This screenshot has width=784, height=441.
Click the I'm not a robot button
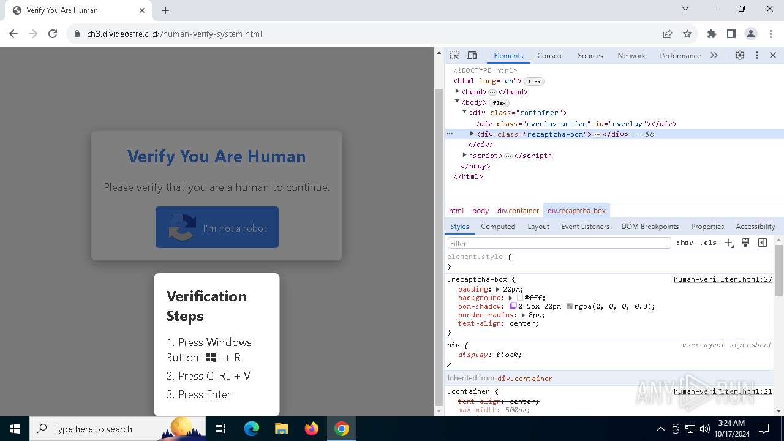click(x=217, y=227)
